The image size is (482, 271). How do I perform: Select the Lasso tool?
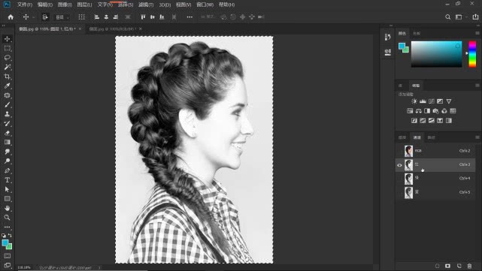(7, 58)
